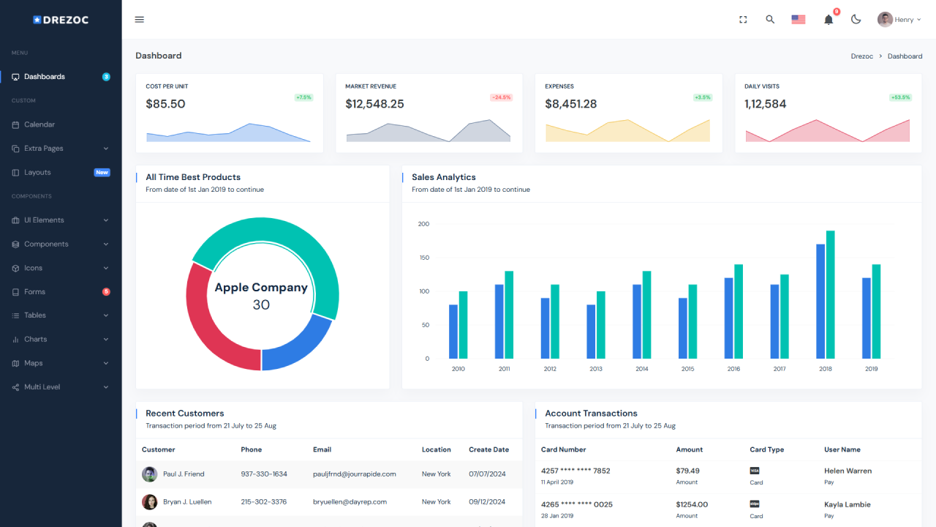Image resolution: width=936 pixels, height=527 pixels.
Task: Open the Henry user profile dropdown
Action: [899, 20]
